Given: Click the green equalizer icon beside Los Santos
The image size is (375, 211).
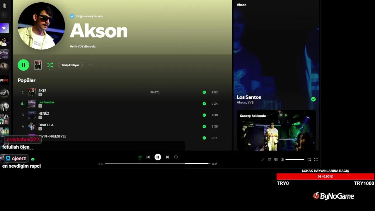Looking at the screenshot, I should pyautogui.click(x=23, y=104).
